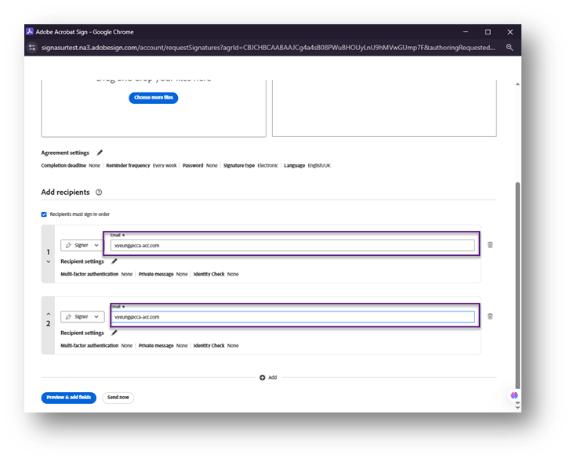View site information icon in address bar
Viewport: 570px width, 461px height.
coord(32,47)
